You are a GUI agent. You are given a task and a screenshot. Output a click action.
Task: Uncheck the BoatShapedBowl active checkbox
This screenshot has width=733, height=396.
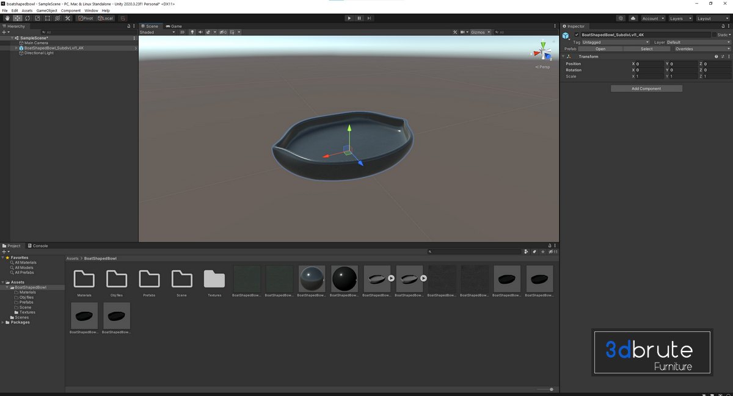coord(577,35)
